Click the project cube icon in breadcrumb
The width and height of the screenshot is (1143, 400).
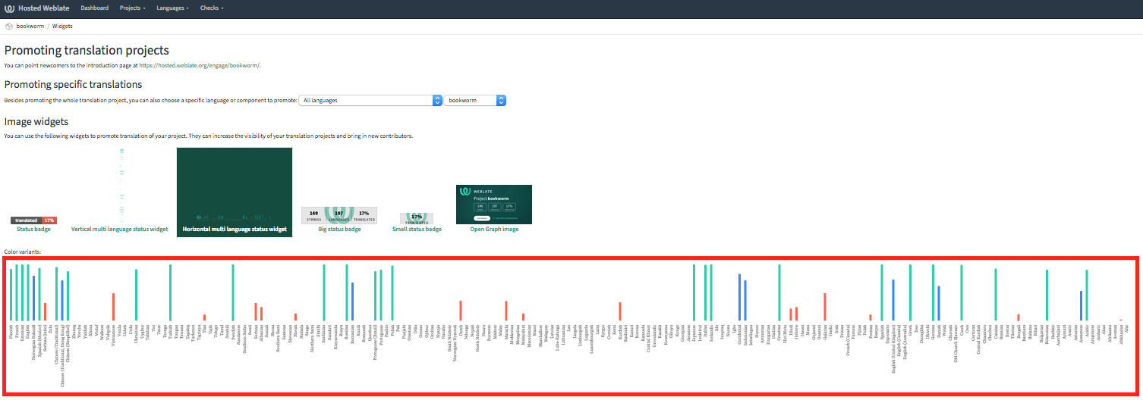(x=8, y=26)
